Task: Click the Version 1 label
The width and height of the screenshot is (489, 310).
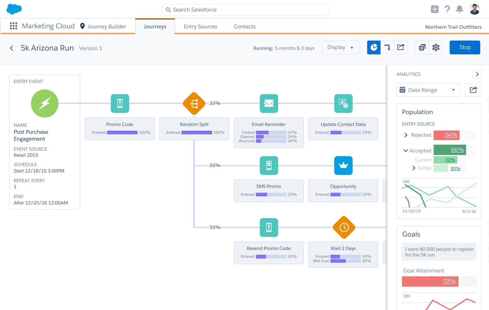Action: [90, 48]
